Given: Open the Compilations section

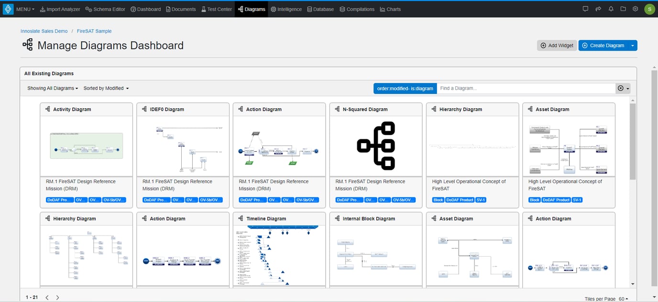Looking at the screenshot, I should tap(357, 9).
